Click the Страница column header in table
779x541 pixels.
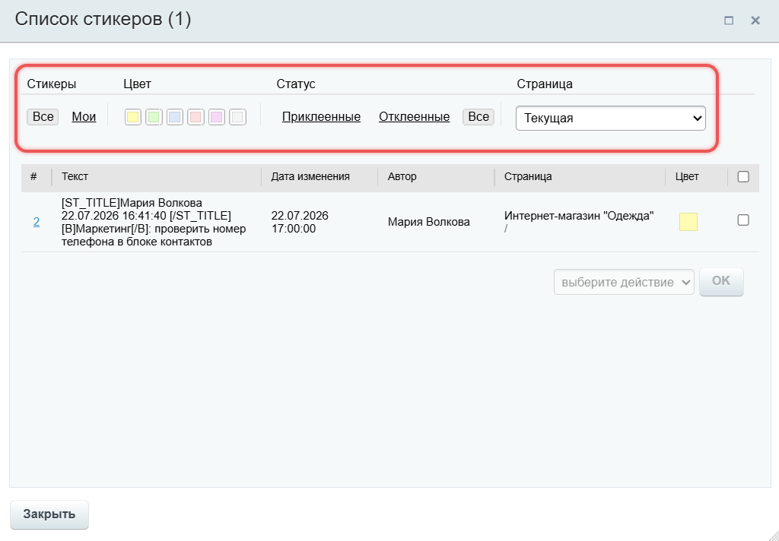point(528,177)
